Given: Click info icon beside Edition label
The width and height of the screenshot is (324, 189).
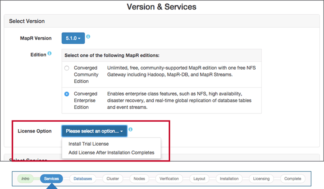Looking at the screenshot, I should point(49,53).
